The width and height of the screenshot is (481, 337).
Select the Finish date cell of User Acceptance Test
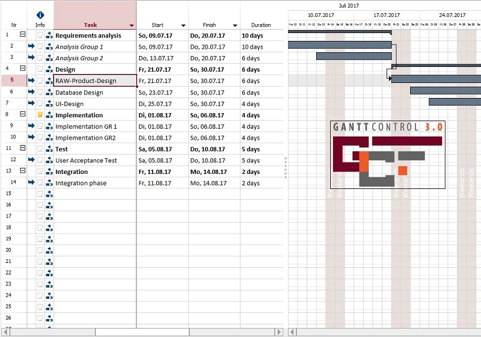click(x=215, y=161)
